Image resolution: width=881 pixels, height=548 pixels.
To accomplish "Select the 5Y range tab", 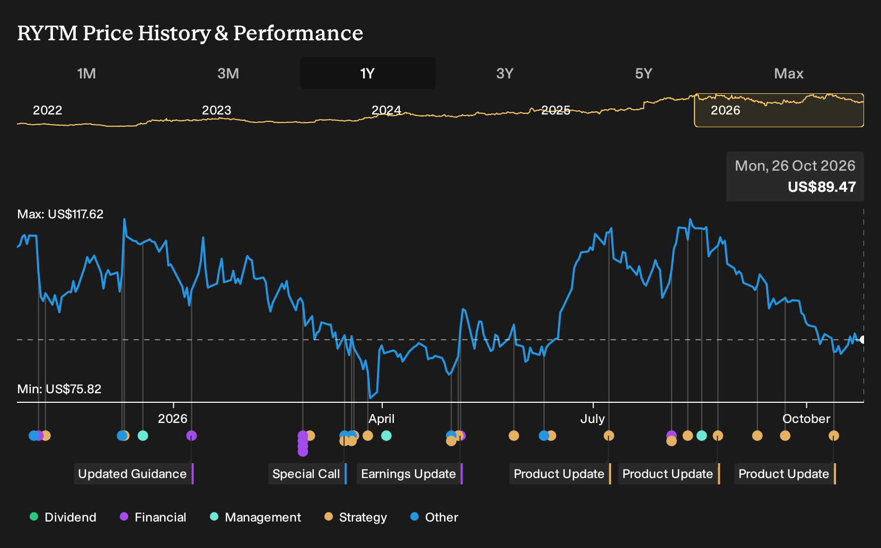I will 644,73.
